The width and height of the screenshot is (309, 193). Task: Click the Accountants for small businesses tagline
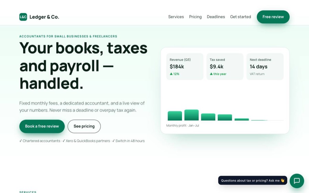pyautogui.click(x=68, y=36)
